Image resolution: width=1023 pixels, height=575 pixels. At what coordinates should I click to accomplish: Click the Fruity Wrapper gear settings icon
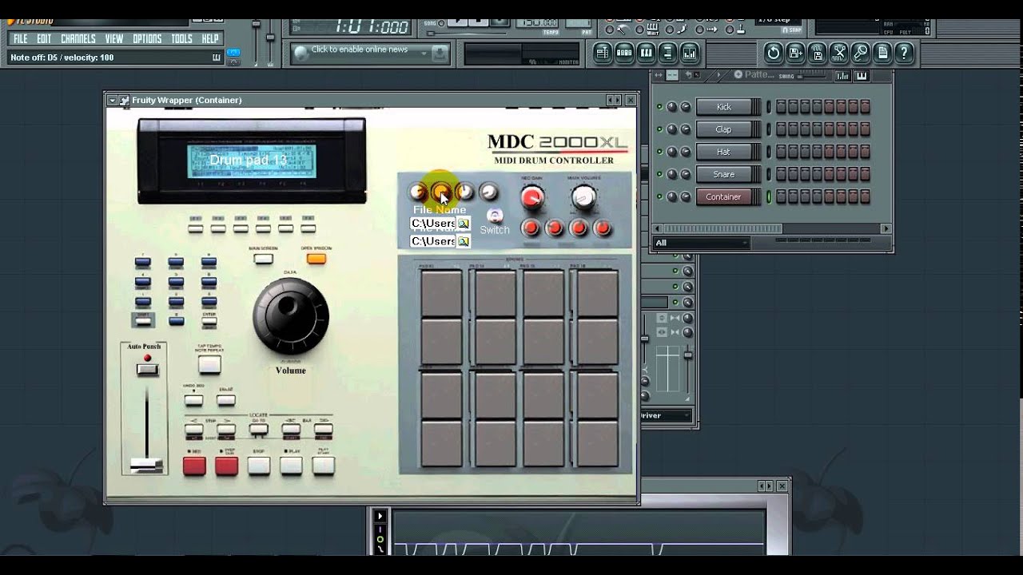click(x=124, y=101)
